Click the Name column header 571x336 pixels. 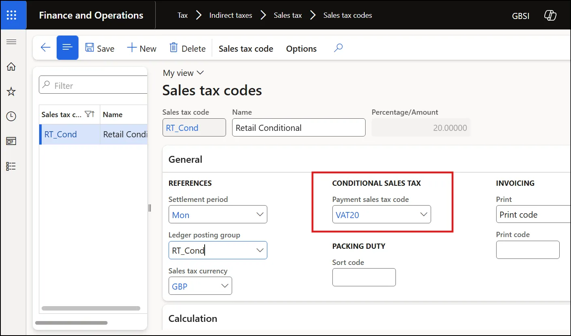point(124,115)
